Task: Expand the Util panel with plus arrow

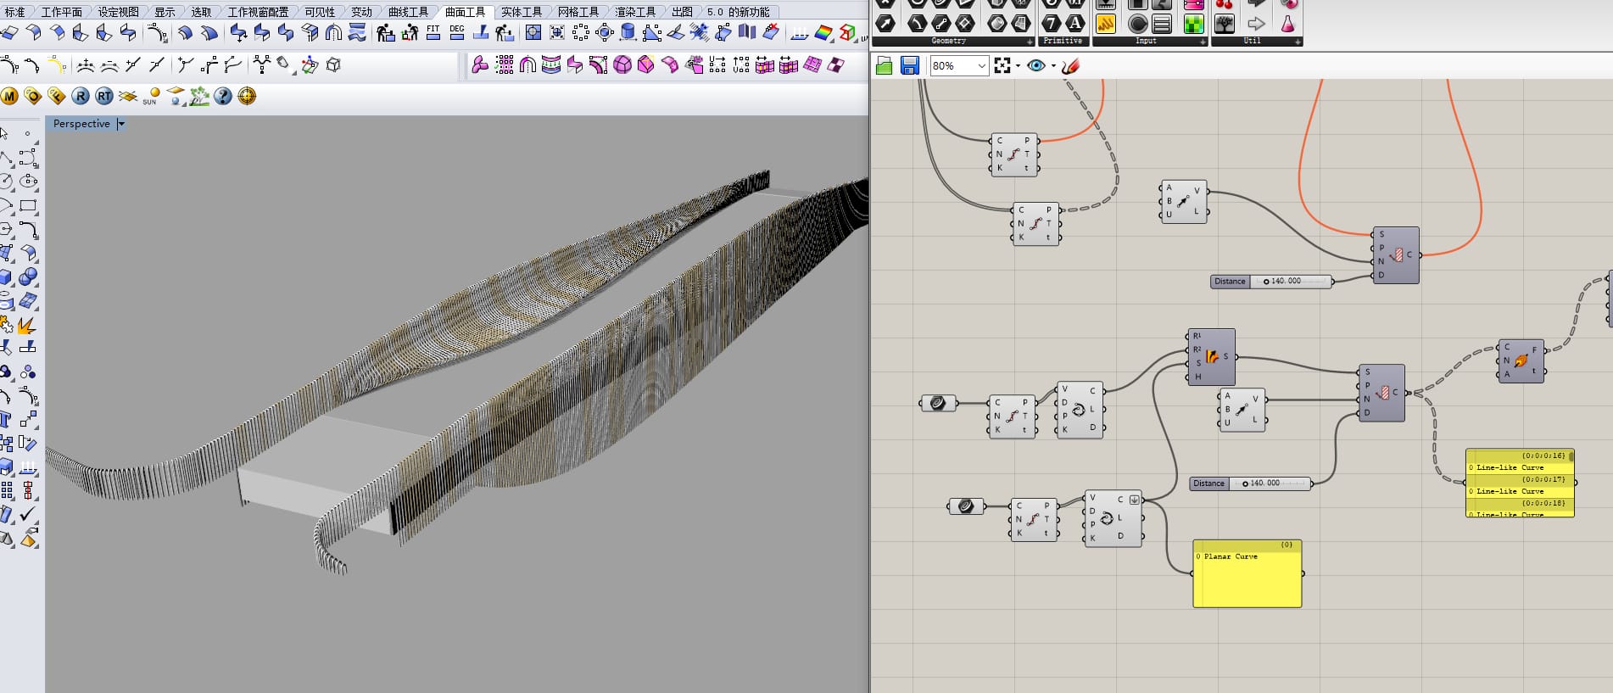Action: tap(1298, 42)
